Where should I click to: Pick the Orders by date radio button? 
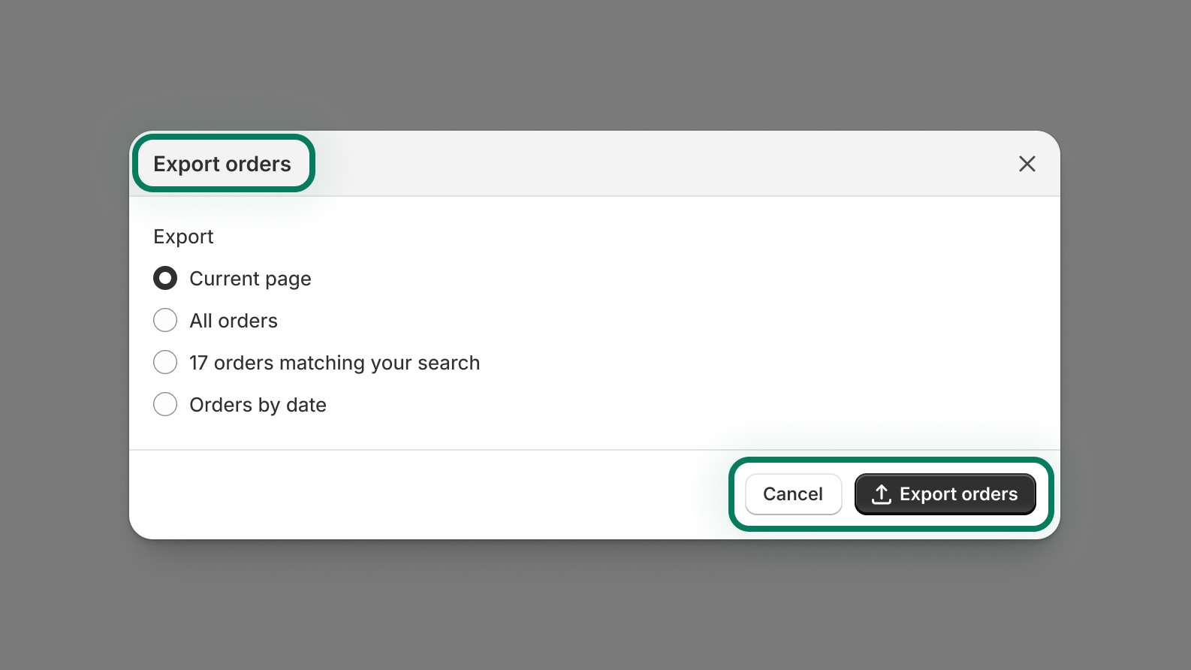tap(165, 405)
